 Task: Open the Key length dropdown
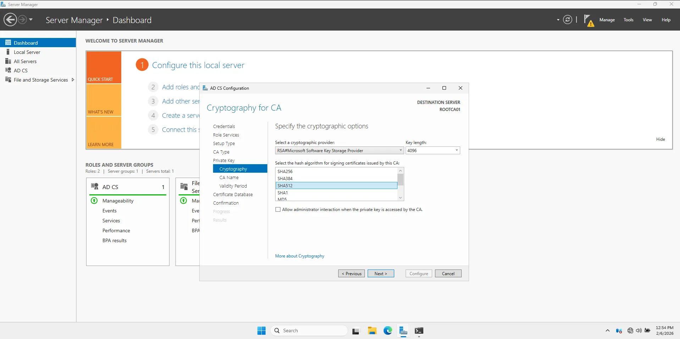433,150
